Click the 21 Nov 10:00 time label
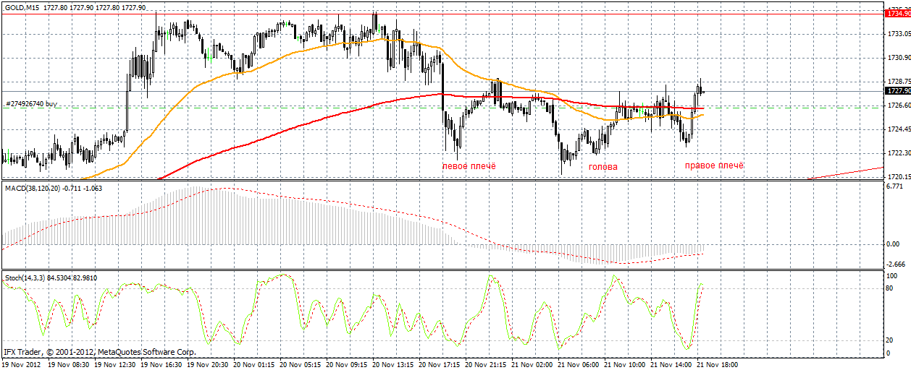911x370 pixels. (x=624, y=365)
